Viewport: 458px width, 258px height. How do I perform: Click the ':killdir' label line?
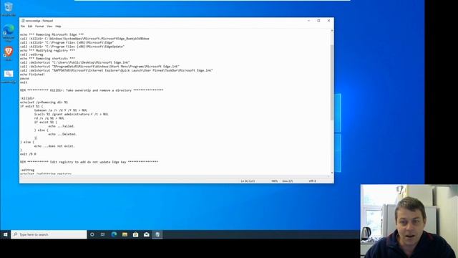[27, 98]
